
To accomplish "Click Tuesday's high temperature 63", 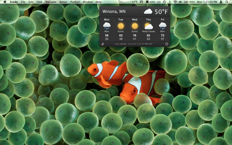I will (x=121, y=35).
